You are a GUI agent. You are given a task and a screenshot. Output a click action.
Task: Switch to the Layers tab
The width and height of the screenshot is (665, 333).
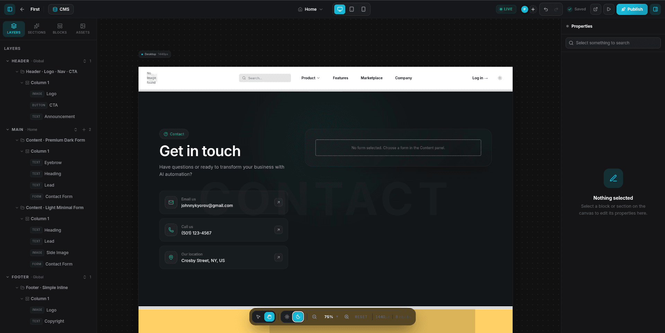coord(14,29)
